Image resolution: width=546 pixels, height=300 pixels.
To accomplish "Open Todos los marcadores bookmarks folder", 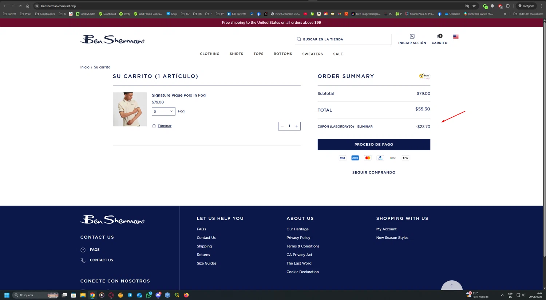I will coord(529,14).
